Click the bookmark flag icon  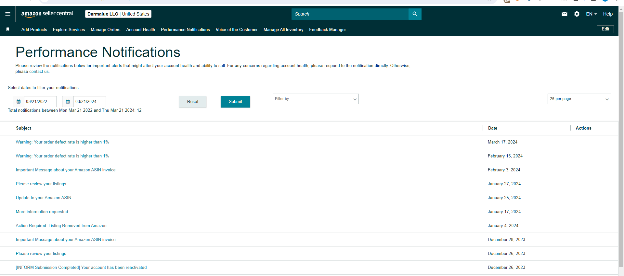[x=8, y=29]
